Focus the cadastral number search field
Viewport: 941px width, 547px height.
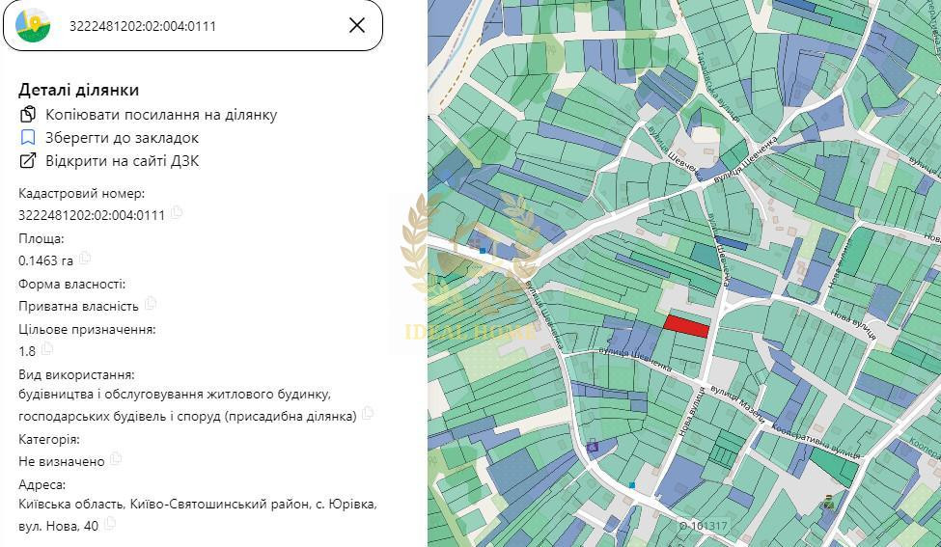tap(193, 26)
